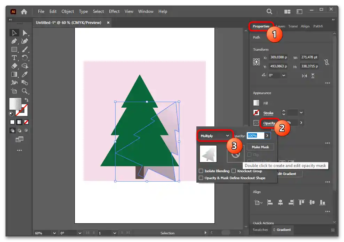Select the Paintbrush tool

(25, 49)
